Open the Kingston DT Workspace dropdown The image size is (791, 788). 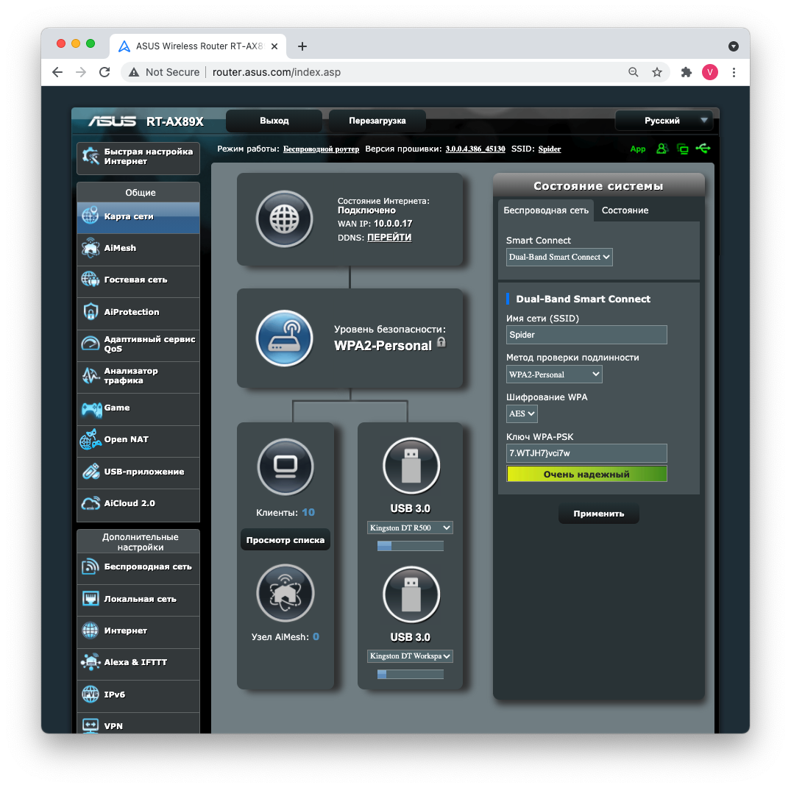coord(410,656)
